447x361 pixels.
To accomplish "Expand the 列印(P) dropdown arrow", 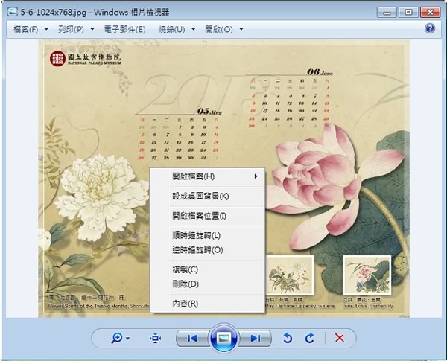I will pos(92,29).
